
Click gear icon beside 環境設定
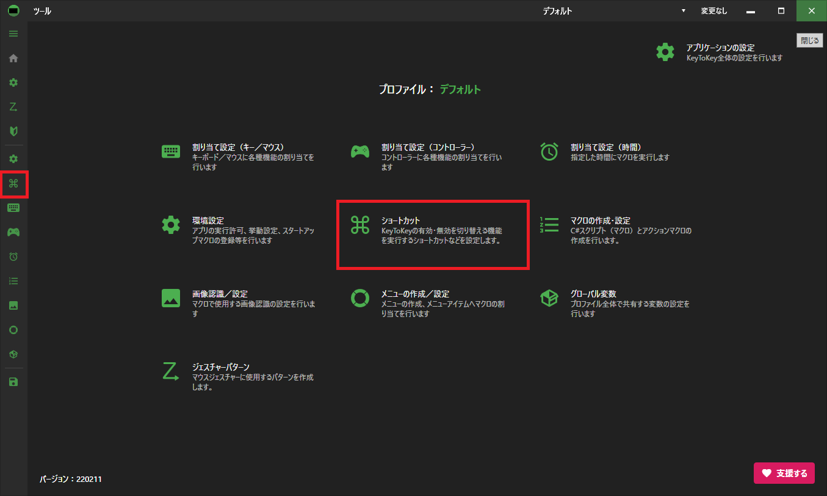coord(171,225)
